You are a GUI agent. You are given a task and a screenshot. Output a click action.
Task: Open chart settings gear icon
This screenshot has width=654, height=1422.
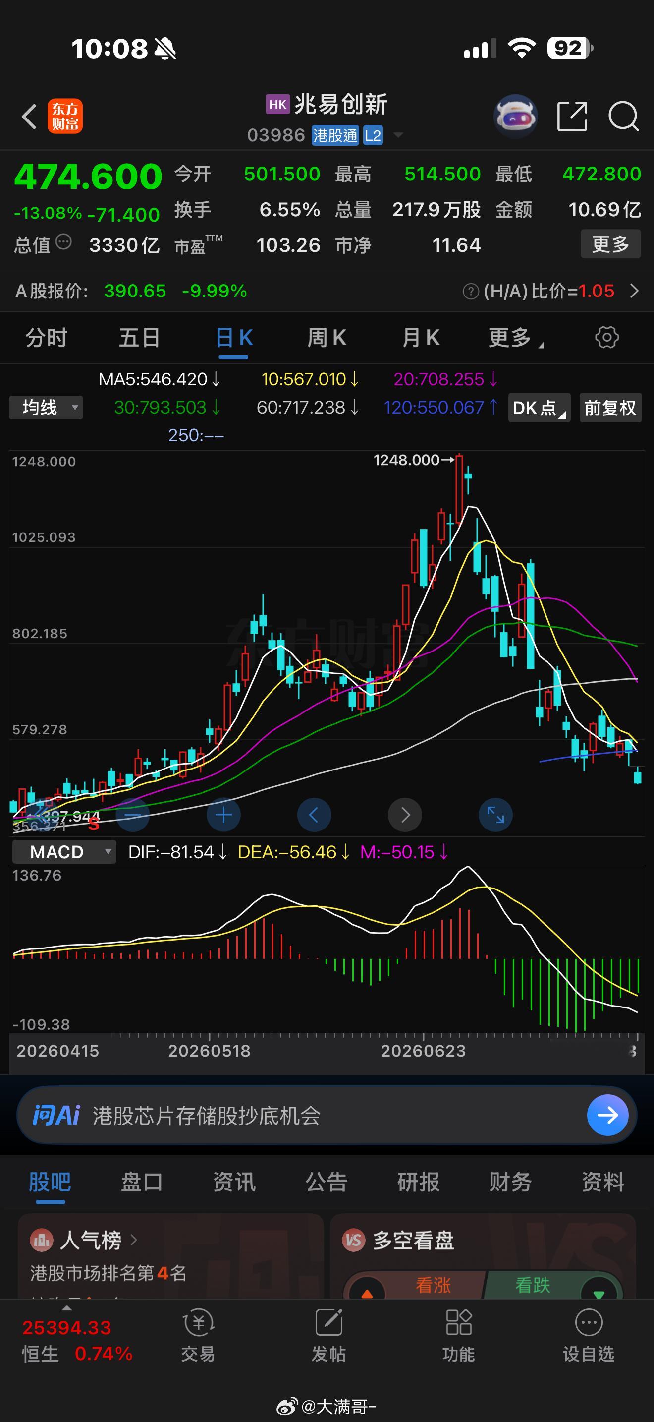coord(607,337)
